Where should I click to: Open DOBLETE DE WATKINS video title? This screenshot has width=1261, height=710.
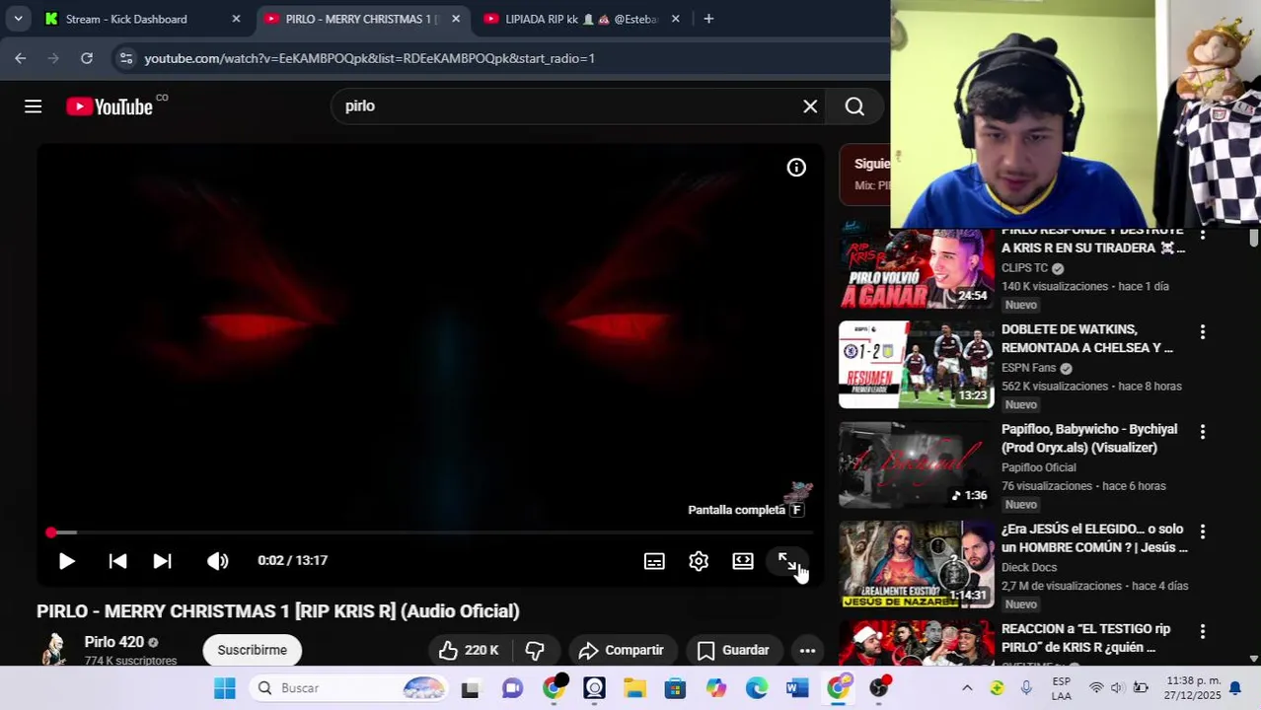[x=1087, y=338]
